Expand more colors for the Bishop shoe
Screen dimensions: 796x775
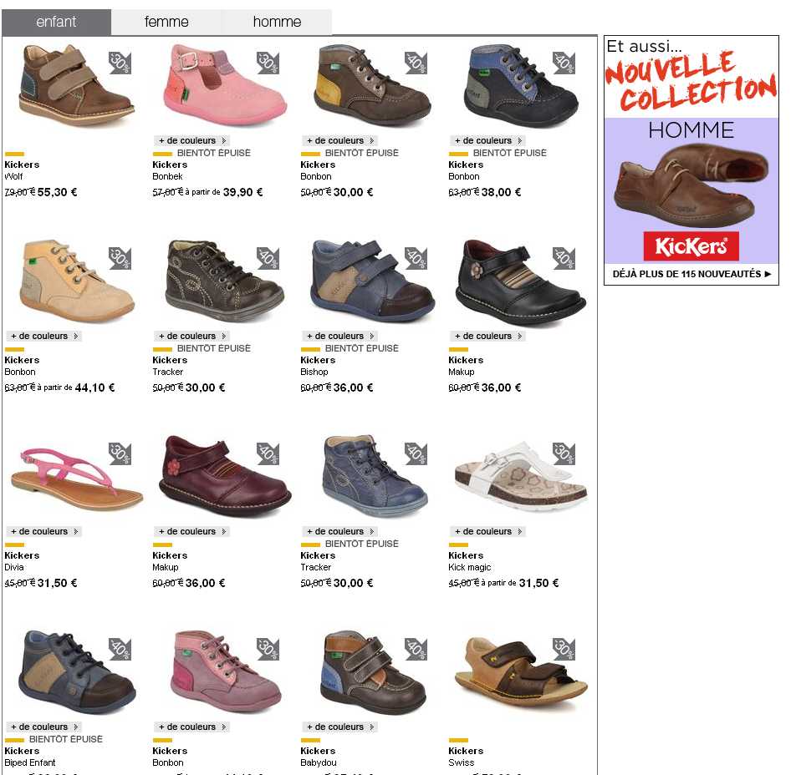pyautogui.click(x=340, y=336)
